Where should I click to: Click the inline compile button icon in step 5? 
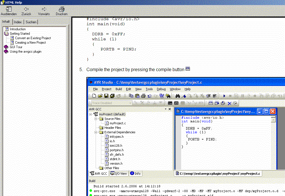188,69
